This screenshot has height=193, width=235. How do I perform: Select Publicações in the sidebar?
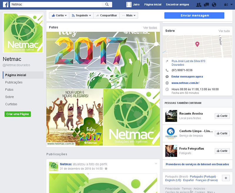pos(14,82)
